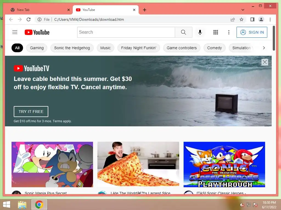
Task: Click the page vertical scrollbar thumb
Action: click(274, 38)
